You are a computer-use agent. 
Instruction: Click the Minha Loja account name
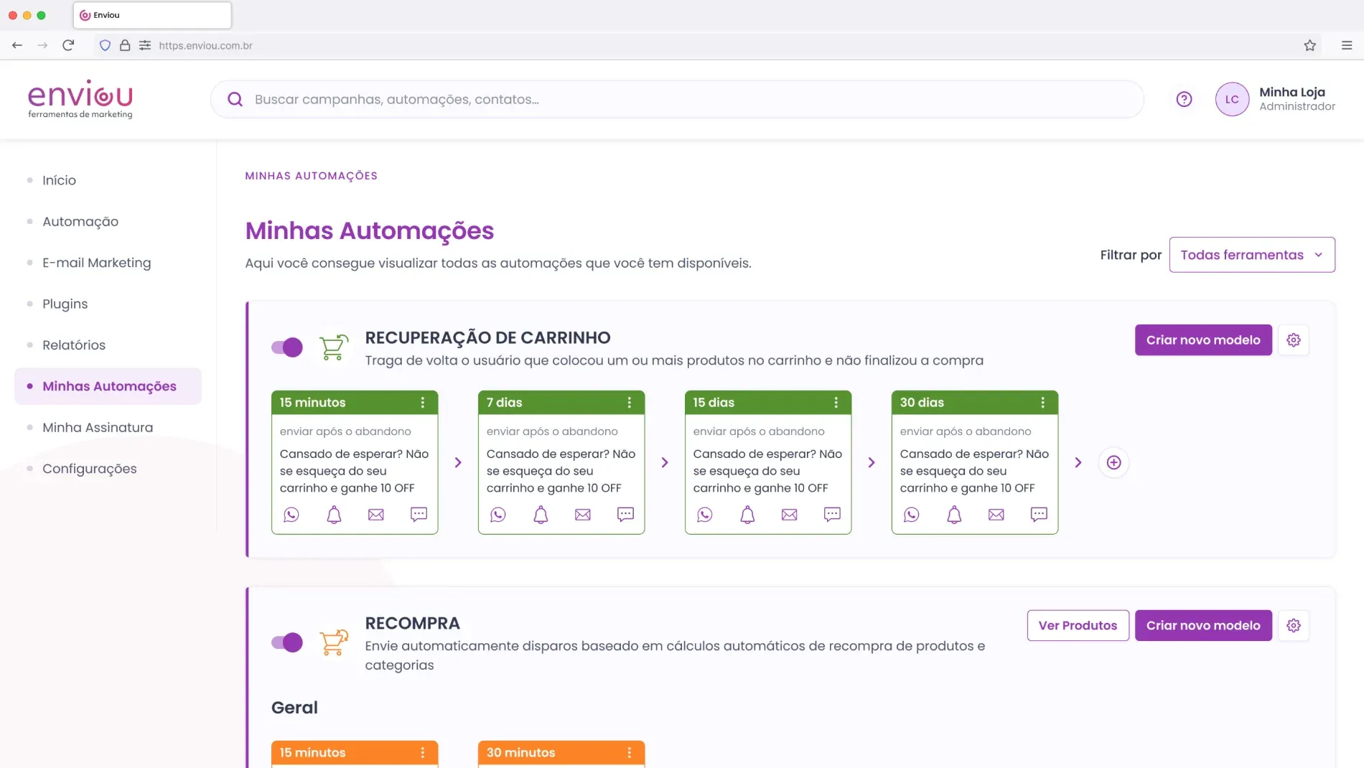click(x=1292, y=92)
